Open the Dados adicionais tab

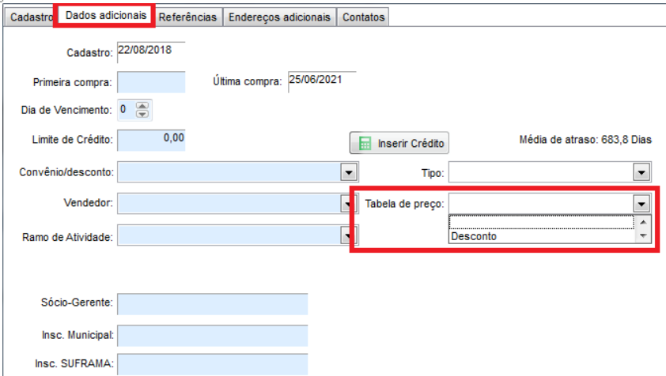click(105, 16)
